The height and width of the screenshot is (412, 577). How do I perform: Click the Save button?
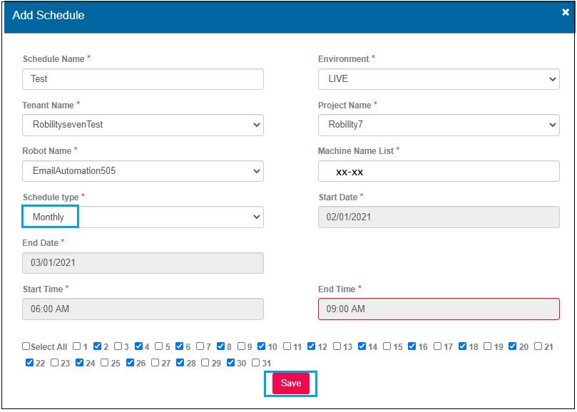click(x=290, y=383)
